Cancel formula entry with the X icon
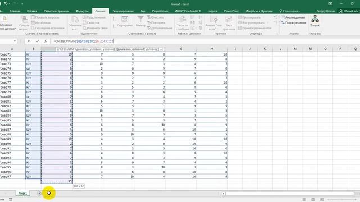Screen dimensions: 360x202 [29, 41]
